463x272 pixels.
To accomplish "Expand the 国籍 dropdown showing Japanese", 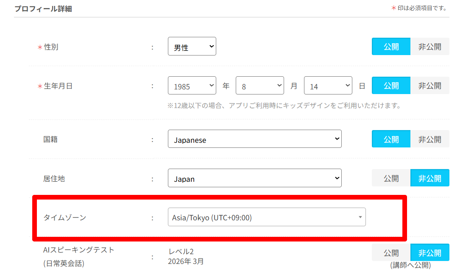I will (254, 139).
